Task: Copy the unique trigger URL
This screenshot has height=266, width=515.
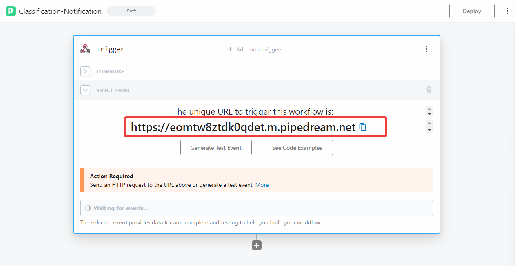Action: pyautogui.click(x=363, y=127)
